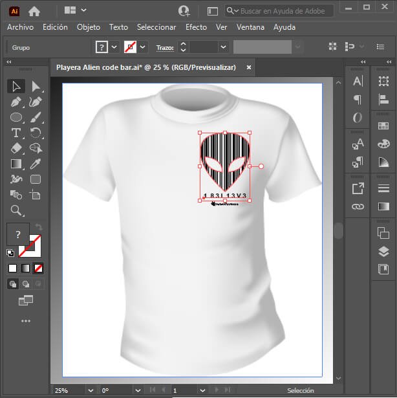Screen dimensions: 397x398
Task: Select the Direct Selection tool
Action: [x=36, y=86]
